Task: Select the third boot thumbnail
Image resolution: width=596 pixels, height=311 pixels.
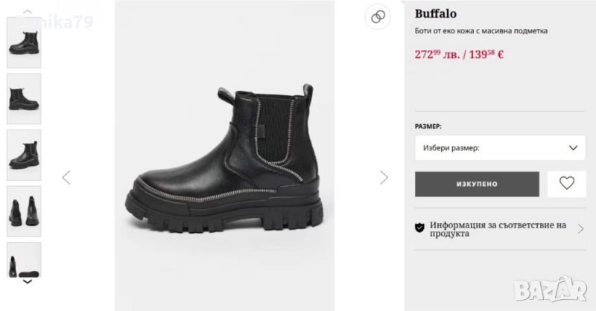Action: coord(24,154)
